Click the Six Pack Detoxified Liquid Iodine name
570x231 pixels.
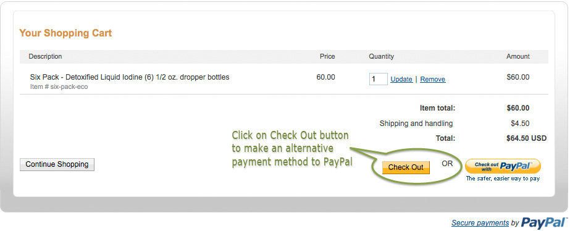coord(130,77)
